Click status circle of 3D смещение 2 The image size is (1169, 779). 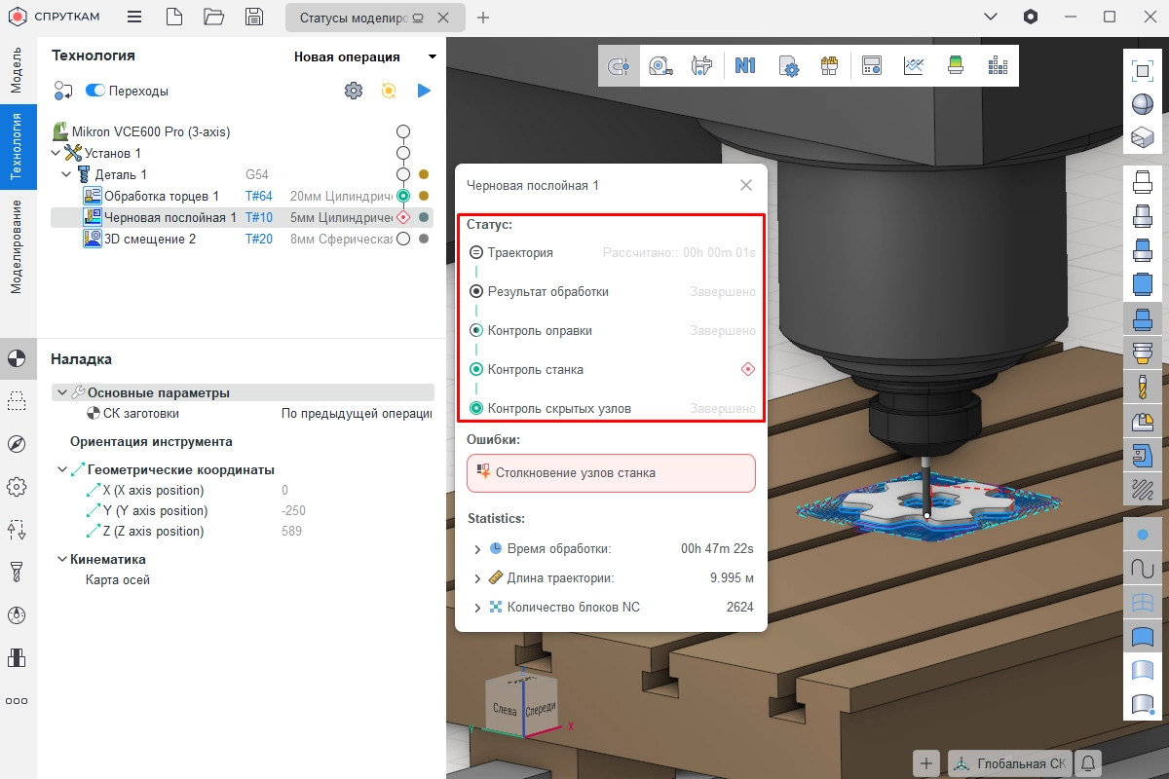pos(403,239)
